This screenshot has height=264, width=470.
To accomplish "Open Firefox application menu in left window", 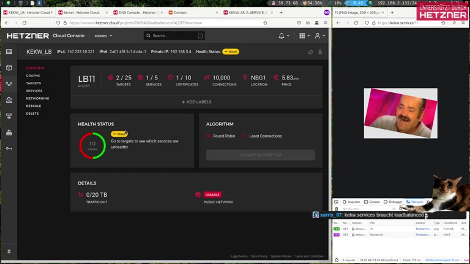I will tap(326, 23).
